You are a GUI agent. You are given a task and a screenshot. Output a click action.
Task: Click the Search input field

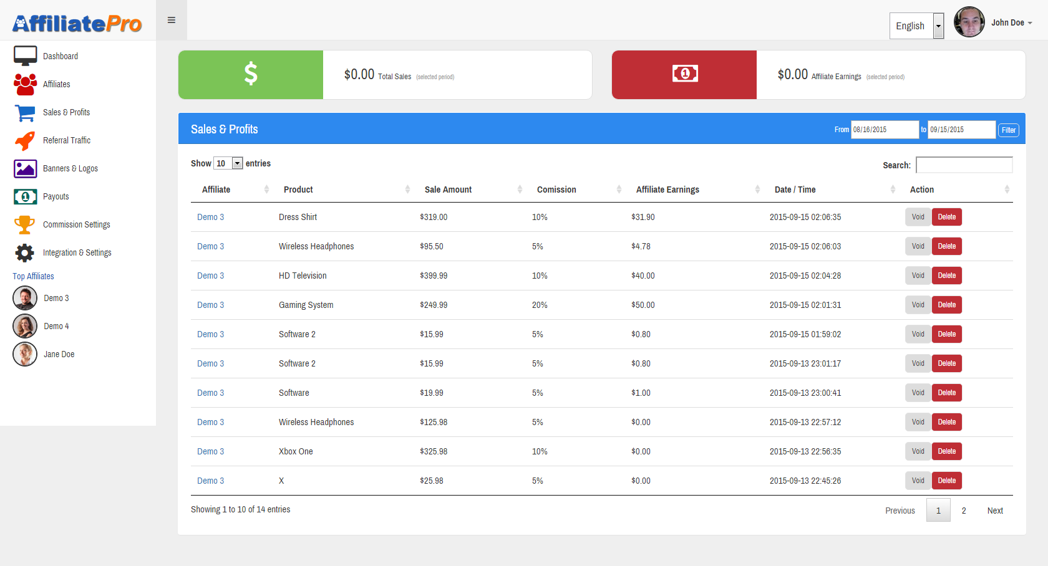click(x=964, y=165)
